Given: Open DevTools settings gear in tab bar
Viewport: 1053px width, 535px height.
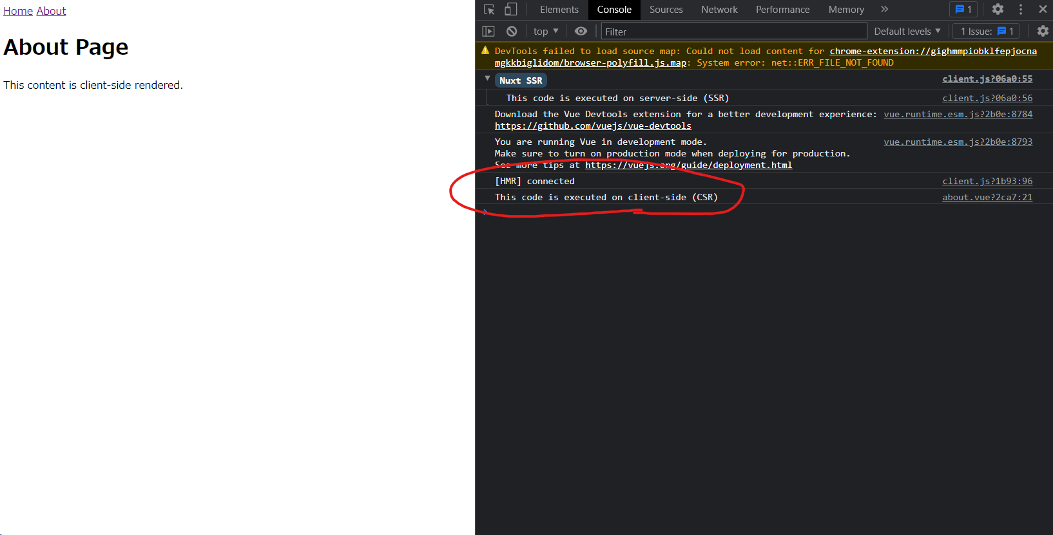Looking at the screenshot, I should point(998,10).
